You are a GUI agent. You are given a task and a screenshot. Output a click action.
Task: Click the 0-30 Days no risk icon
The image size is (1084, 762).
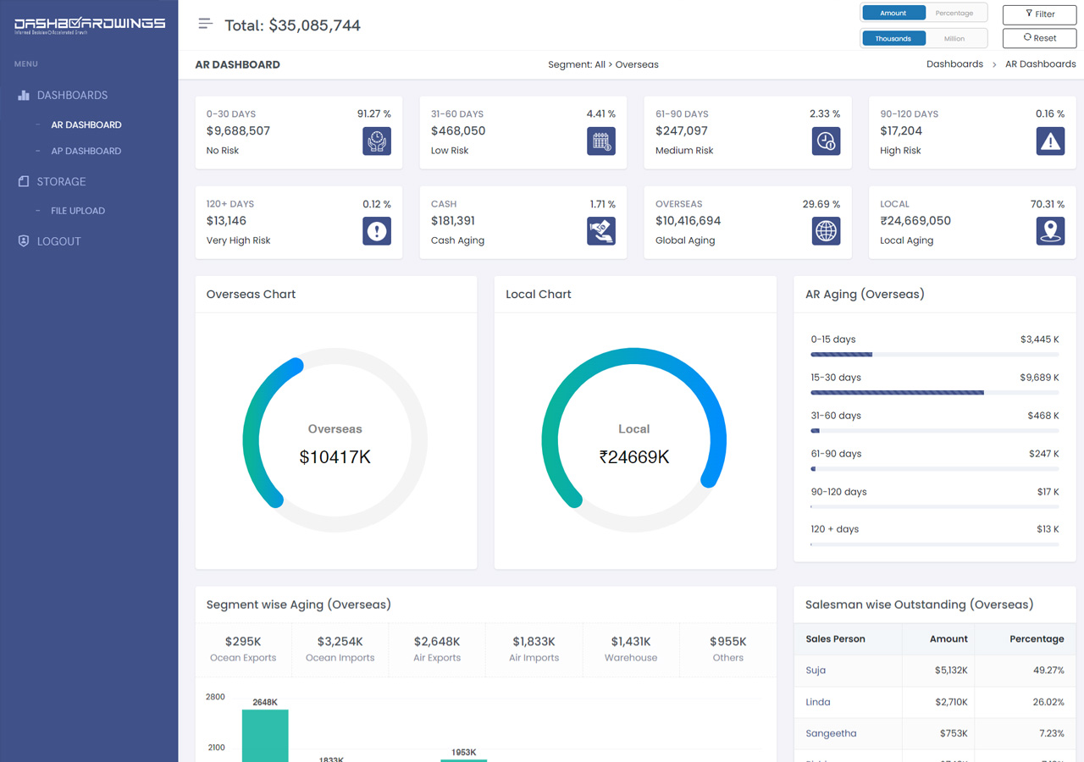click(x=377, y=141)
